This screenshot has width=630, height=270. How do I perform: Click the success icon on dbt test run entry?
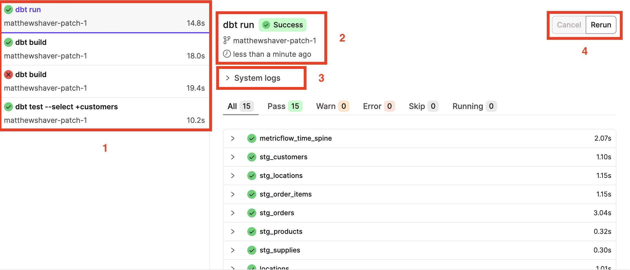point(8,106)
